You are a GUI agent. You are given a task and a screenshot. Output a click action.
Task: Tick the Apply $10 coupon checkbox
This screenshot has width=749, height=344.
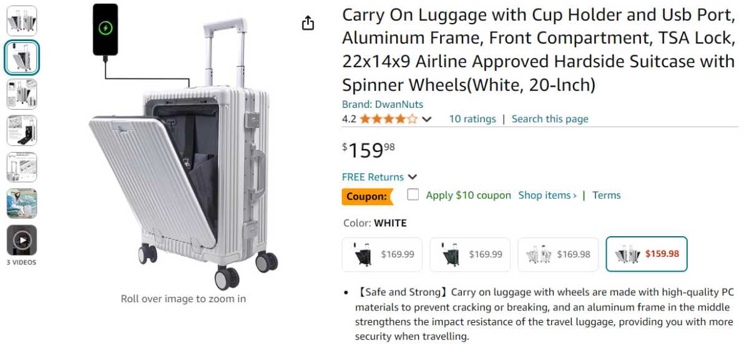click(x=413, y=195)
